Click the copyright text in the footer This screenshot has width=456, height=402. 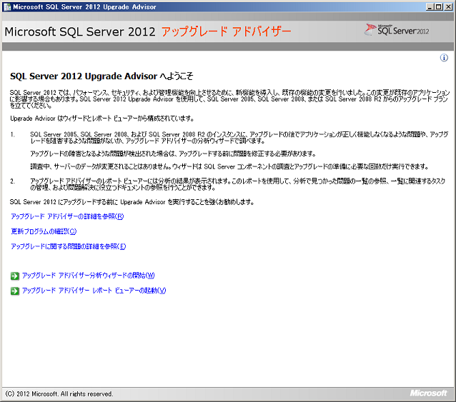59,393
